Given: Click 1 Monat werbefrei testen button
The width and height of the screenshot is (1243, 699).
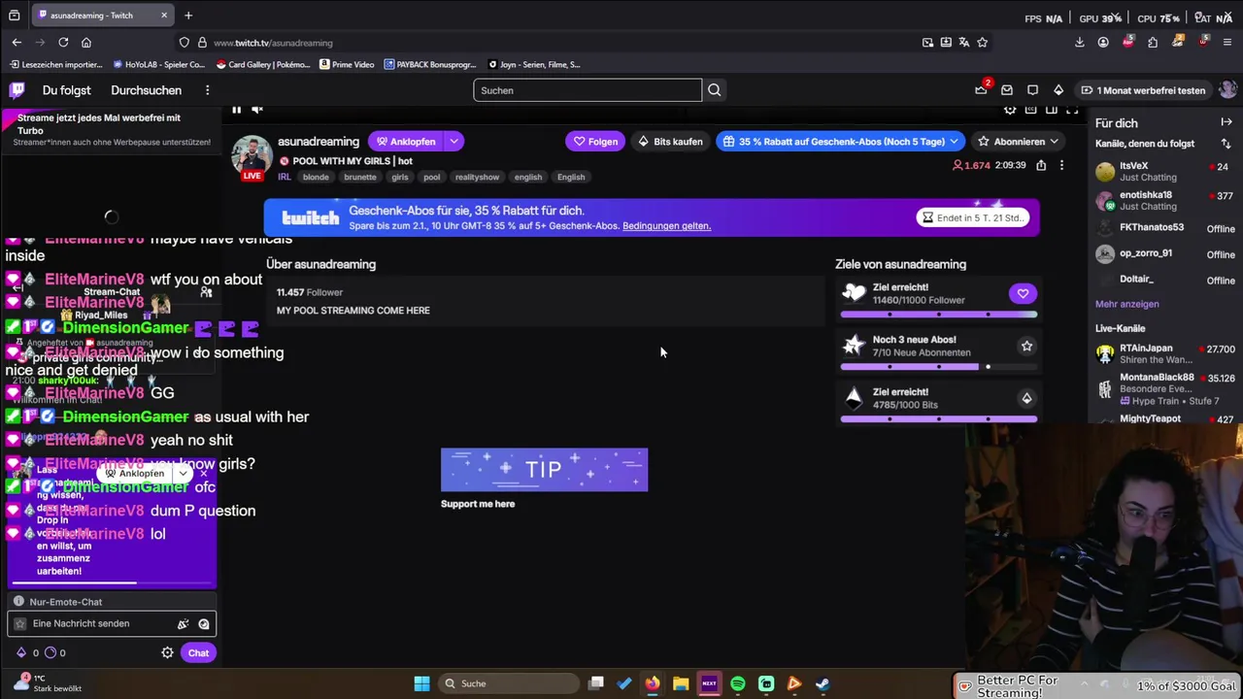Looking at the screenshot, I should pyautogui.click(x=1143, y=90).
